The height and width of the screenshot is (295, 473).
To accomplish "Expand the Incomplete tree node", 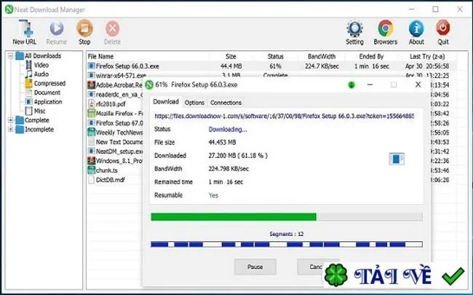I will [11, 130].
